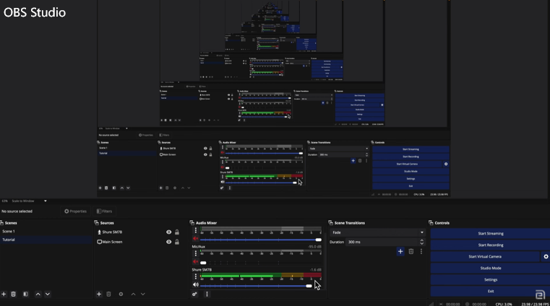
Task: Add a new source with the Sources plus icon
Action: click(x=99, y=294)
